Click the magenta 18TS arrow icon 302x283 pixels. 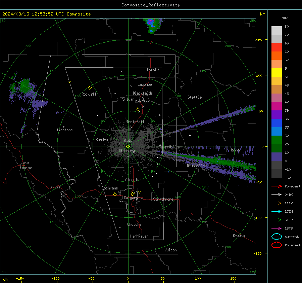point(276,228)
